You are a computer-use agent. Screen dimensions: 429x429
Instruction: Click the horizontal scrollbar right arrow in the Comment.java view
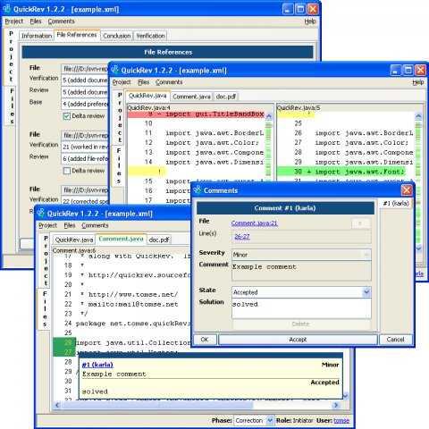coord(336,405)
